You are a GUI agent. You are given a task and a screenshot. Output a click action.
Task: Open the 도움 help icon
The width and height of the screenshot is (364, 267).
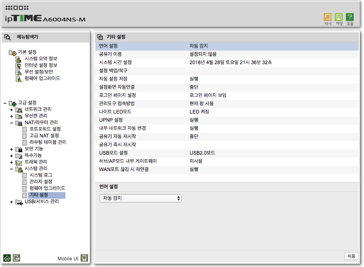pos(350,17)
